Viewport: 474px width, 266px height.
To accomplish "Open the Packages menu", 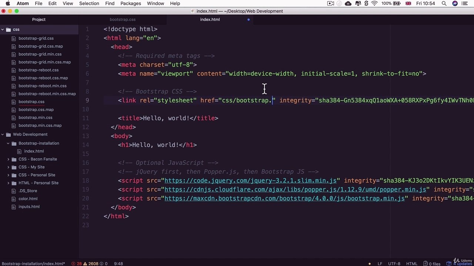I will pos(131,4).
